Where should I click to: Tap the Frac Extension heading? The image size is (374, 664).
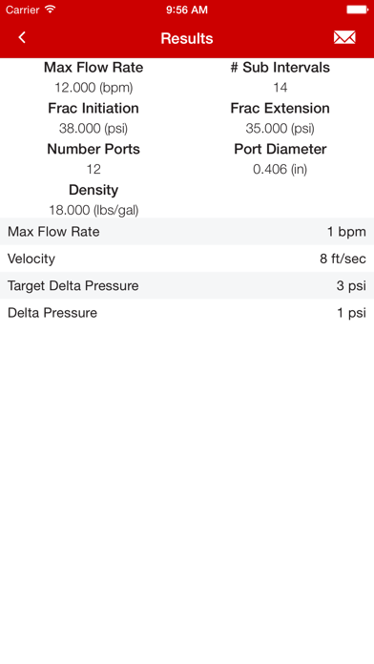pyautogui.click(x=280, y=108)
